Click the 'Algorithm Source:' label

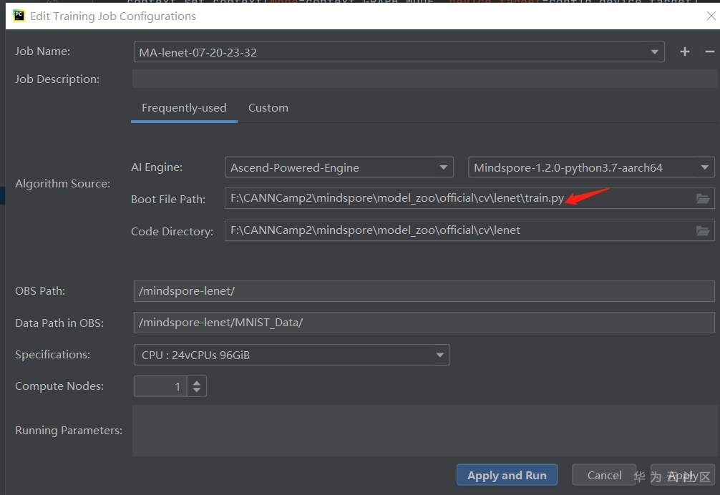point(62,184)
